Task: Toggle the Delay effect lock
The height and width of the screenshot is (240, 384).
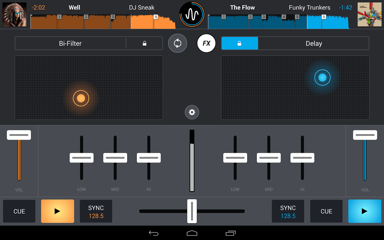Action: coord(239,43)
